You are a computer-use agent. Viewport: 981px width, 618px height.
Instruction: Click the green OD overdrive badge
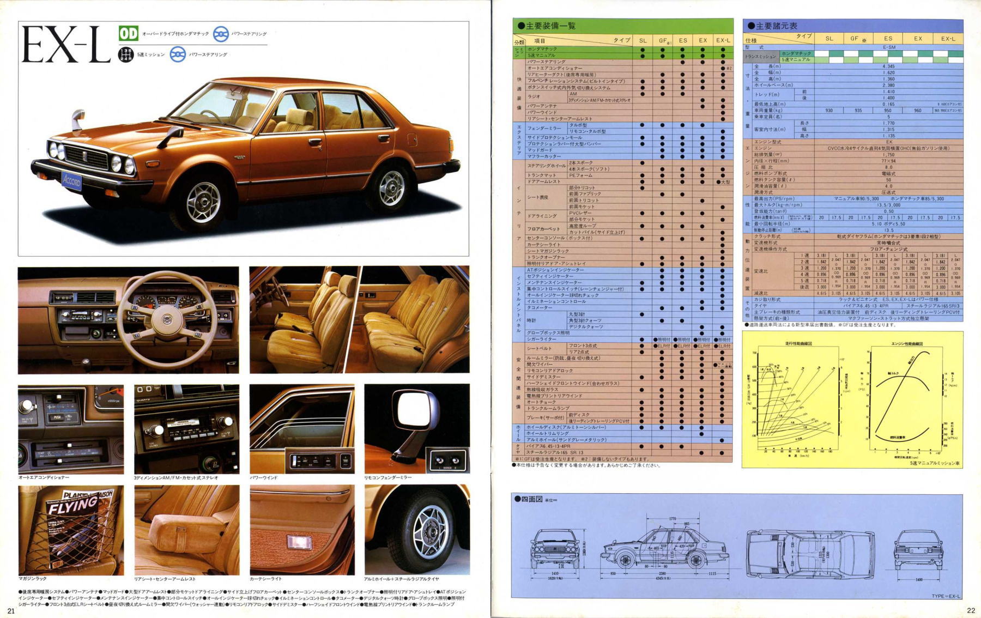[x=129, y=34]
